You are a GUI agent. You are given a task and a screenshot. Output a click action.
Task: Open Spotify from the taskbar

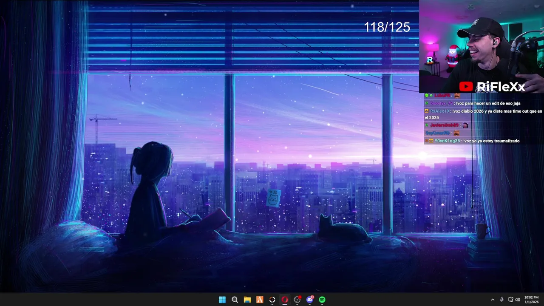322,300
